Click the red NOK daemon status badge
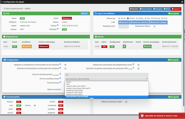 [104, 47]
